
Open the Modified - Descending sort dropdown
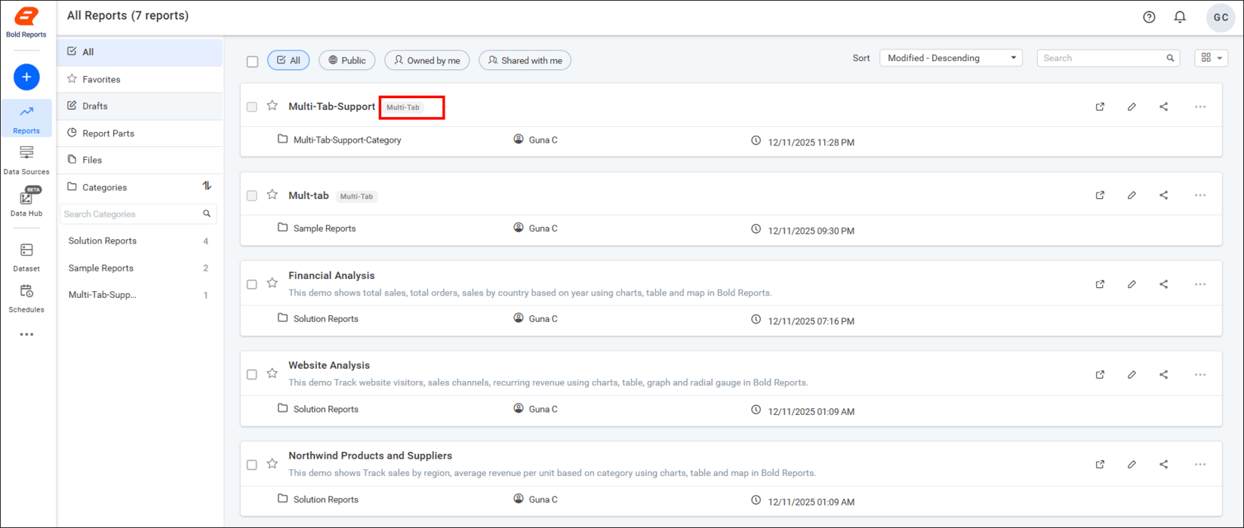click(950, 58)
